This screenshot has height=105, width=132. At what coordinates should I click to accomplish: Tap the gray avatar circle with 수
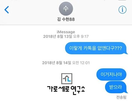pos(66,9)
